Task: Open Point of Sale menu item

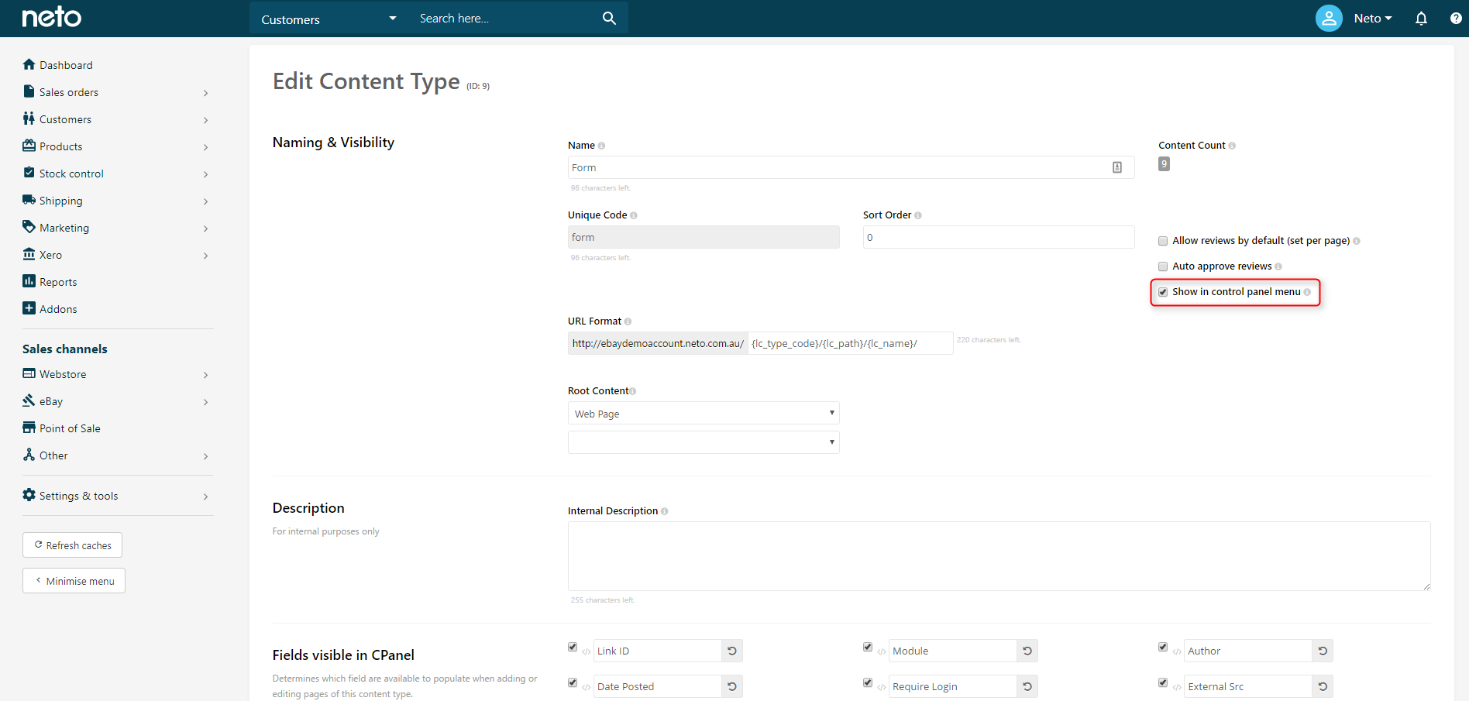Action: click(x=70, y=428)
